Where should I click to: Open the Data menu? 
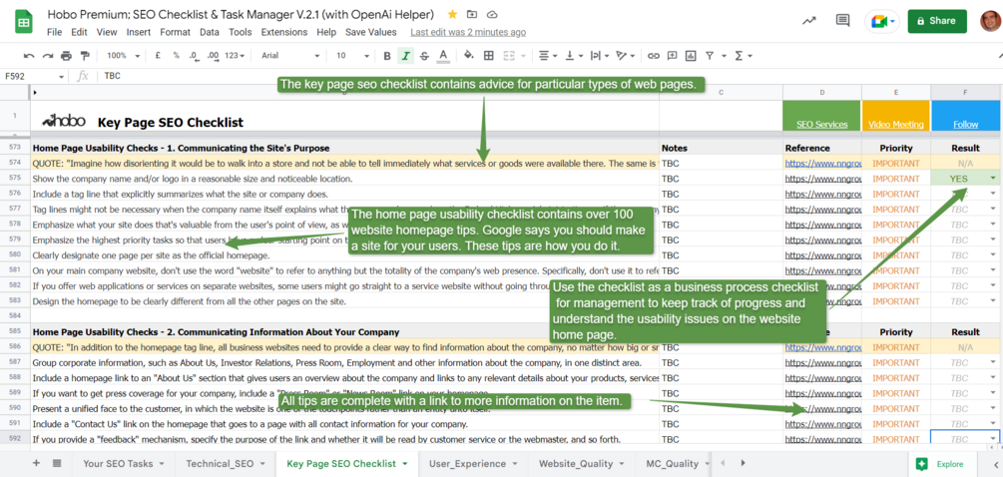point(210,32)
